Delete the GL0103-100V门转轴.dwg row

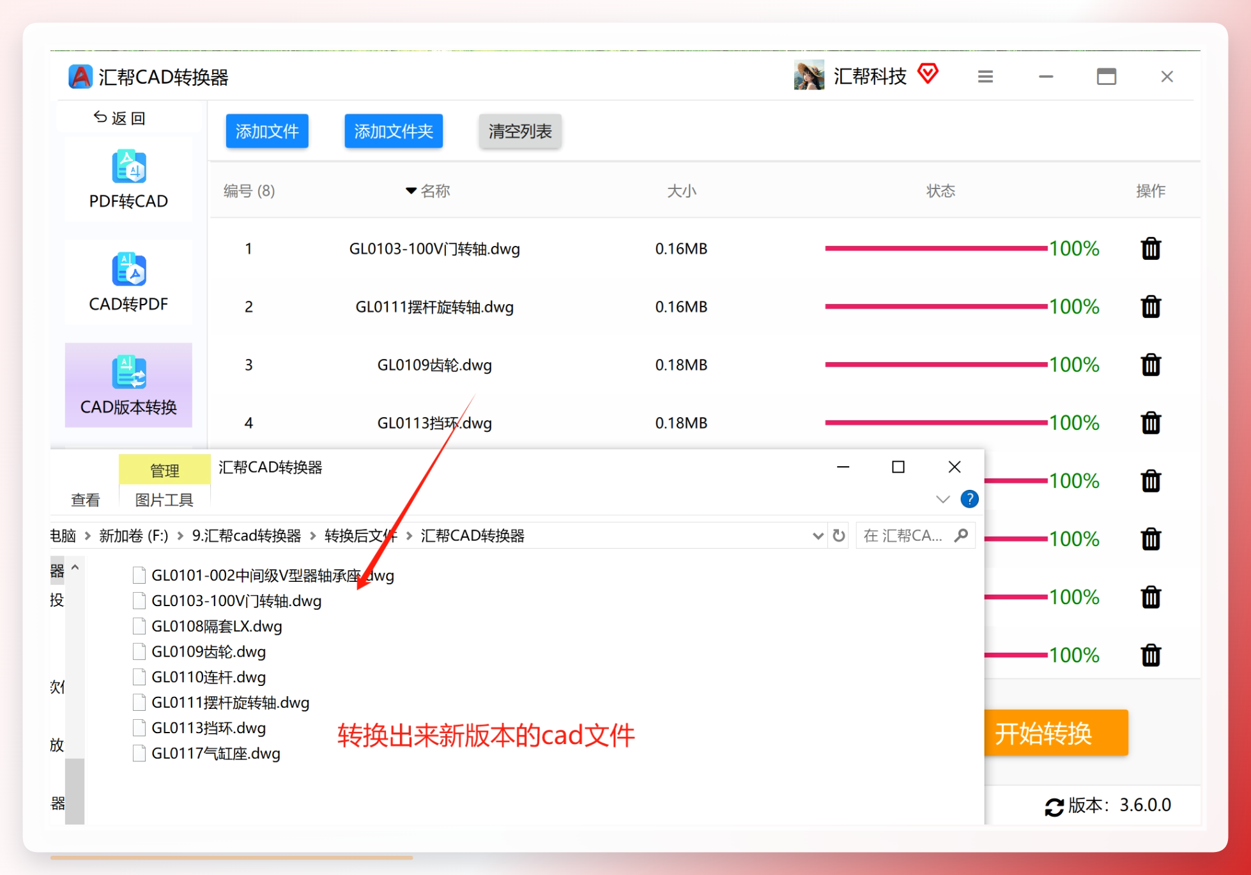[x=1151, y=248]
